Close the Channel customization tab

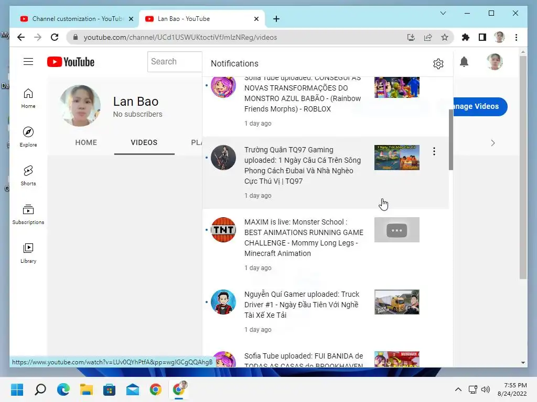pos(131,19)
